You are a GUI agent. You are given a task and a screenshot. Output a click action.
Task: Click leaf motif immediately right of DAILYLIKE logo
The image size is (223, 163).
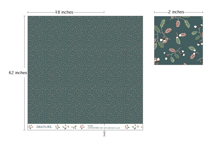tap(57, 127)
